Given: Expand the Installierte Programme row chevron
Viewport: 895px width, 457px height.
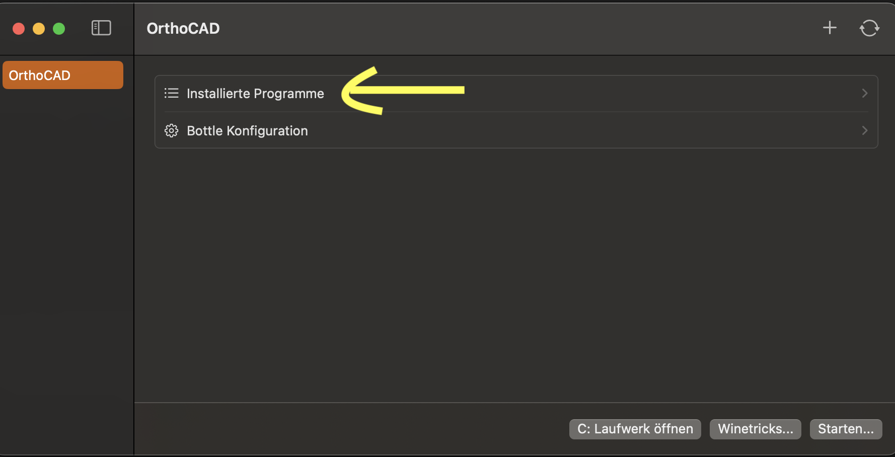Looking at the screenshot, I should pos(864,93).
